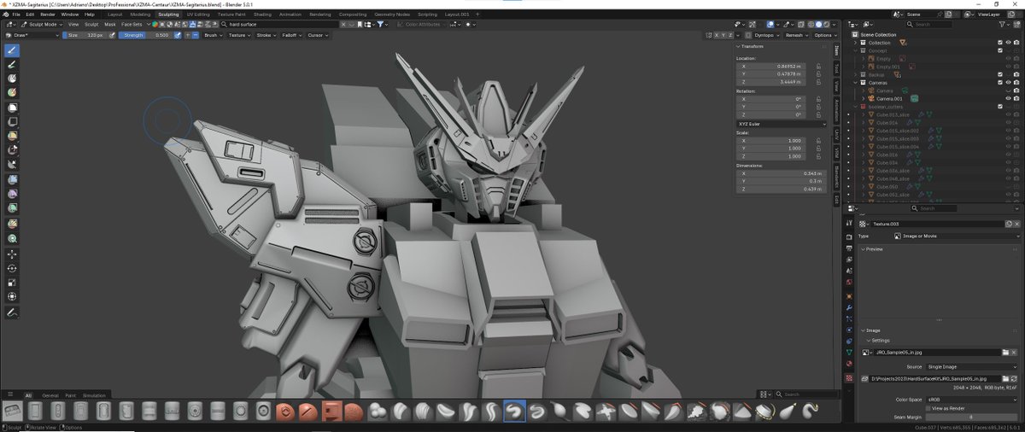Open folder icon for JRO_Sample05_in.jpg image
Image resolution: width=1025 pixels, height=432 pixels.
tap(1006, 352)
